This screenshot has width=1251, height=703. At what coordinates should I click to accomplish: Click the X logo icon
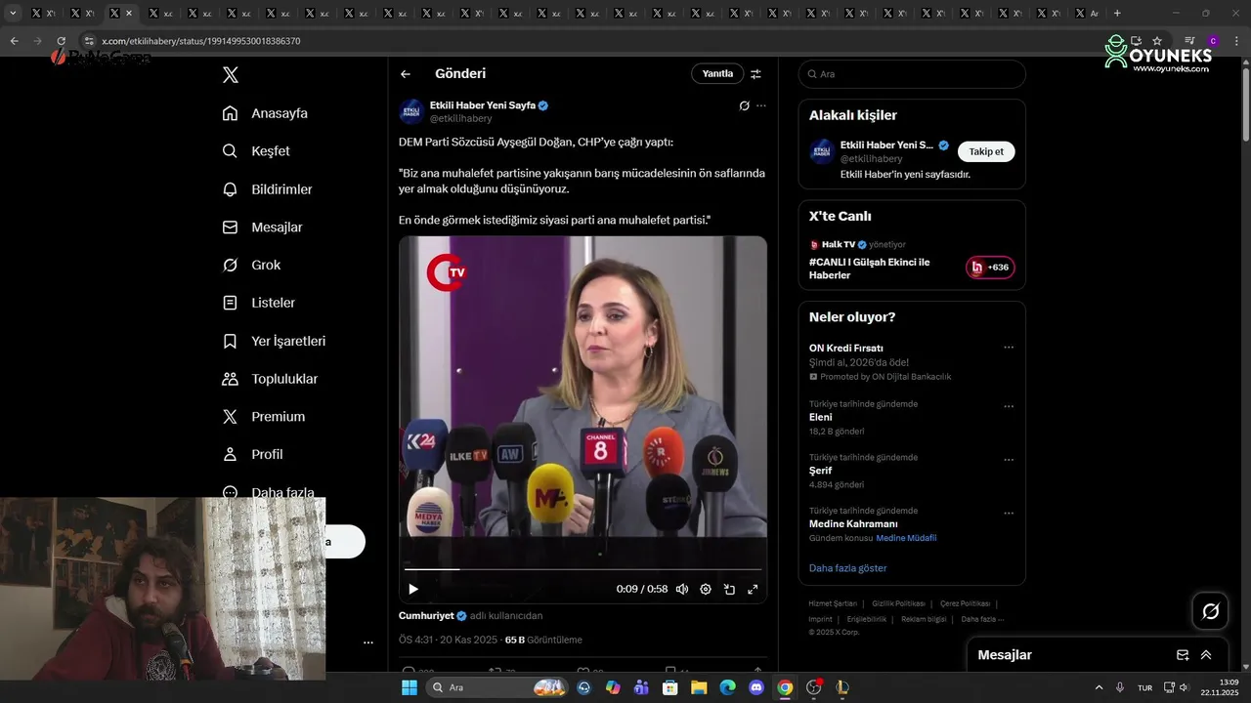pyautogui.click(x=231, y=75)
